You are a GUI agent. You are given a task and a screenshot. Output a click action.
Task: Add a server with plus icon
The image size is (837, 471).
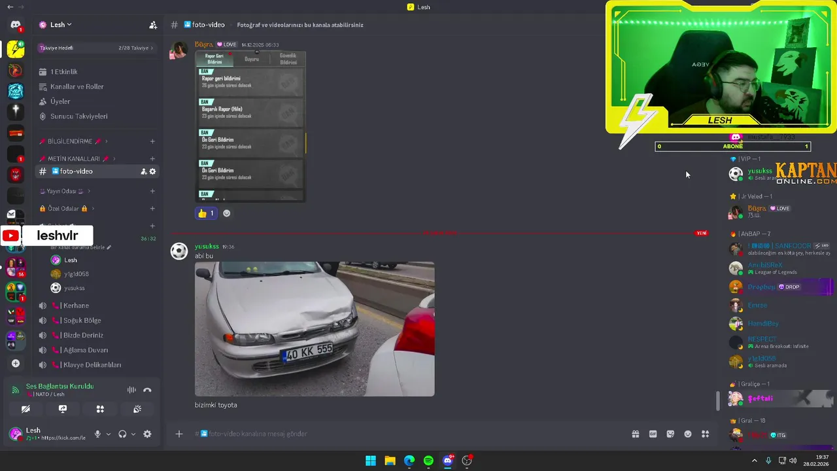point(16,364)
